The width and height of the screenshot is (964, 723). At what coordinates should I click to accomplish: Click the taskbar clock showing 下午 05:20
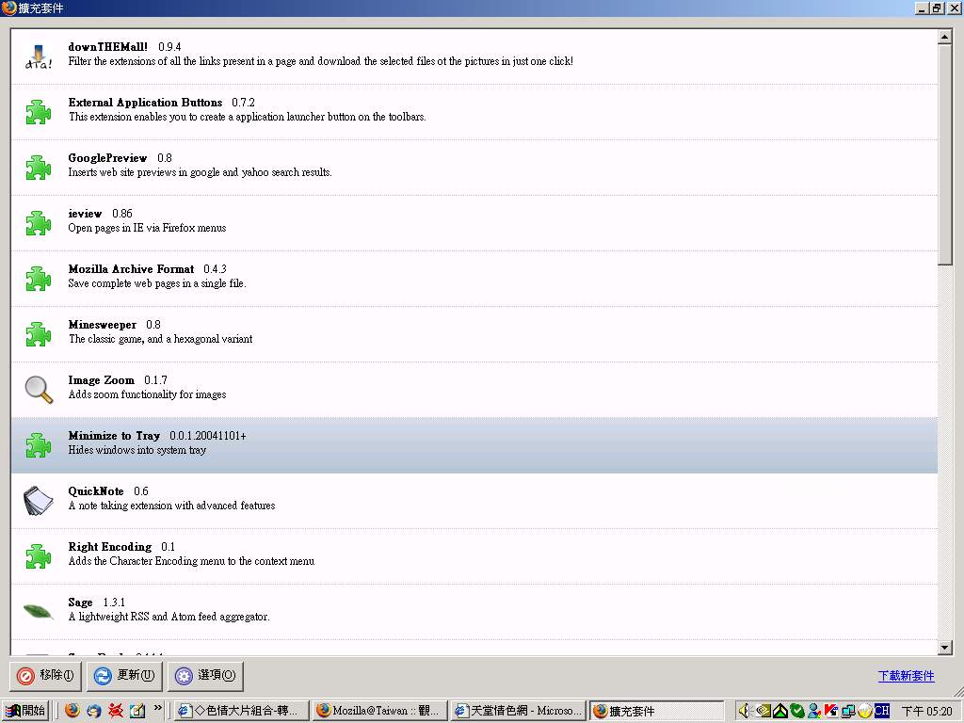(x=926, y=712)
